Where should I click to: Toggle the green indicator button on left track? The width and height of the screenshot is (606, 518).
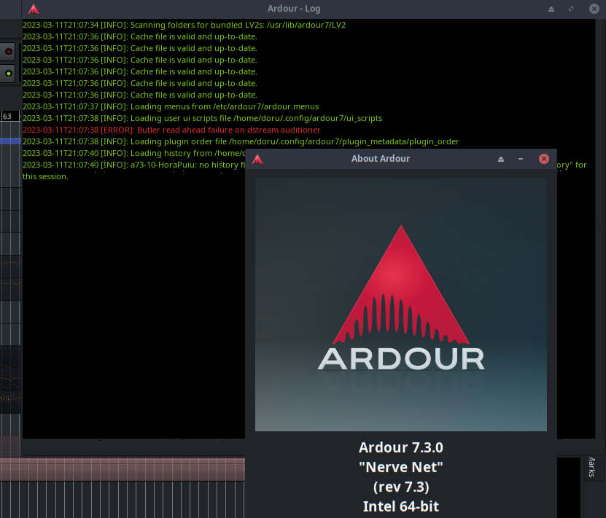click(9, 73)
